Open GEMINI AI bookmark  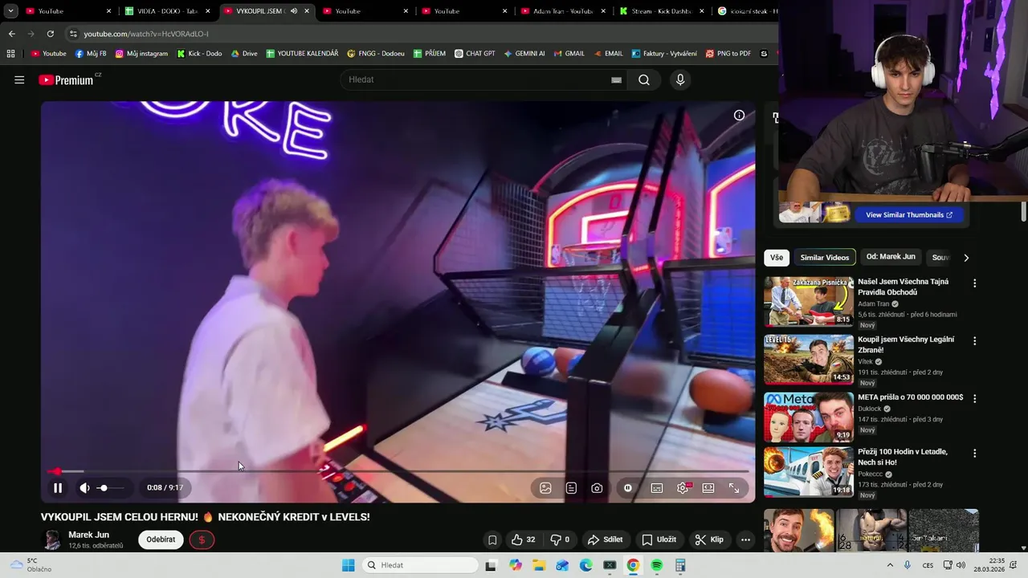524,54
